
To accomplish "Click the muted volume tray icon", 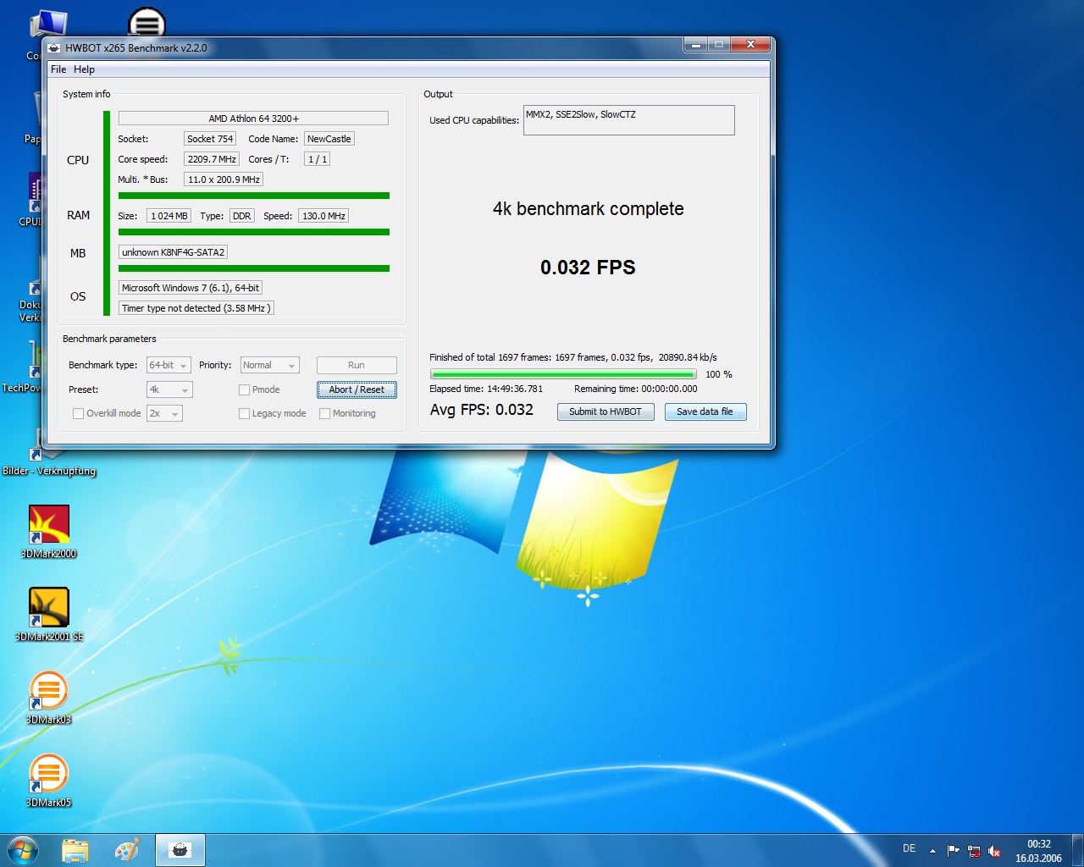I will [x=995, y=851].
